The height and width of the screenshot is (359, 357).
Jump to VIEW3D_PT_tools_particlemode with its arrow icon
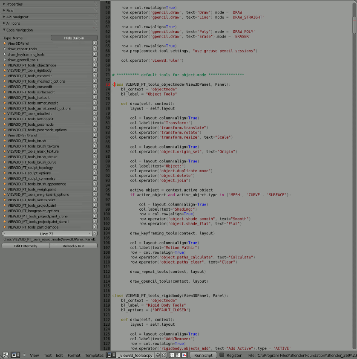click(x=95, y=227)
